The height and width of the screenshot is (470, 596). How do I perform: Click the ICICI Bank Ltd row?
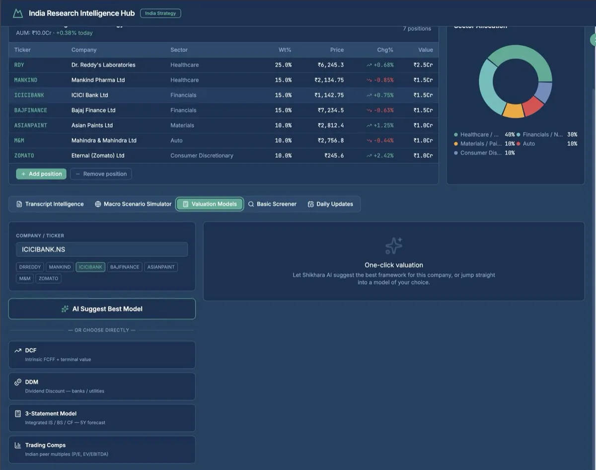click(x=223, y=95)
